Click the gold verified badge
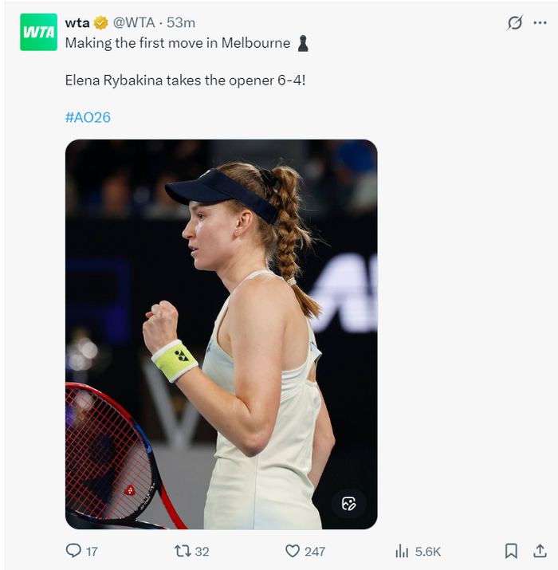558x570 pixels. coord(101,23)
